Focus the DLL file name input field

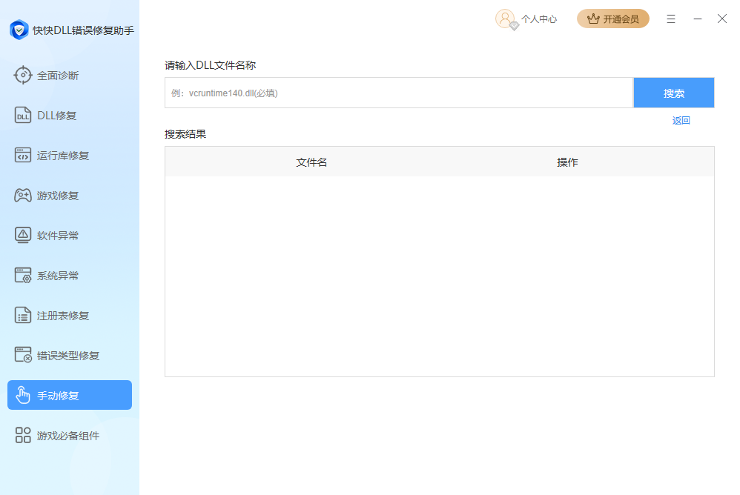(398, 93)
